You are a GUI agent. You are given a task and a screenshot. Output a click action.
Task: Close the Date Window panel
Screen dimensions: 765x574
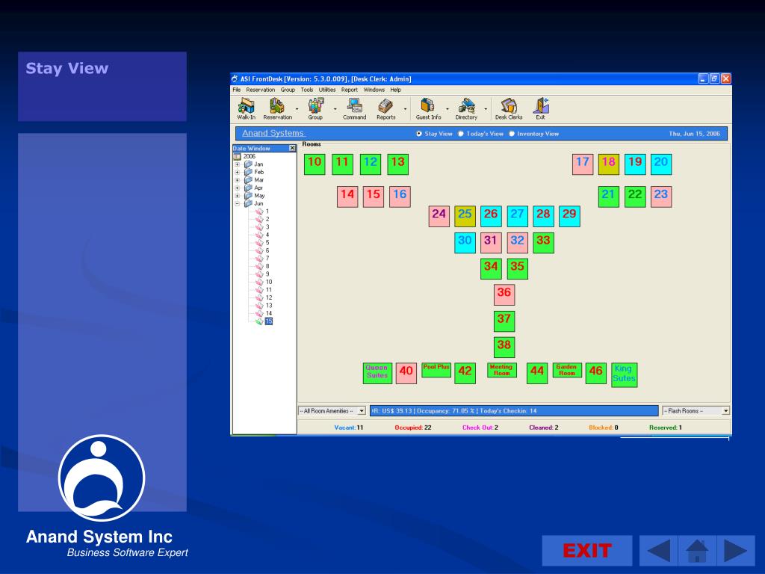[x=292, y=148]
